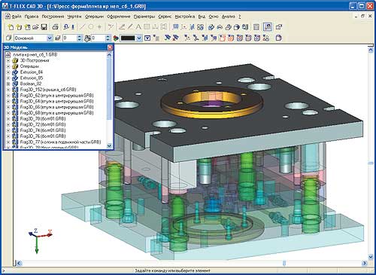Screen dimensions: 376x275
Task: Increase the level value stepper
Action: coord(80,36)
